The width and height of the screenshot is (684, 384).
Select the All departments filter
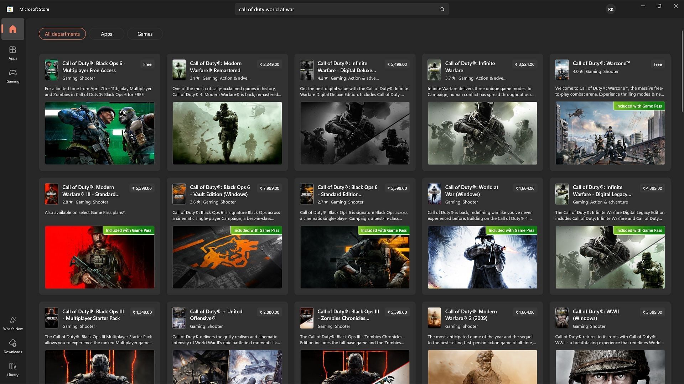[62, 34]
